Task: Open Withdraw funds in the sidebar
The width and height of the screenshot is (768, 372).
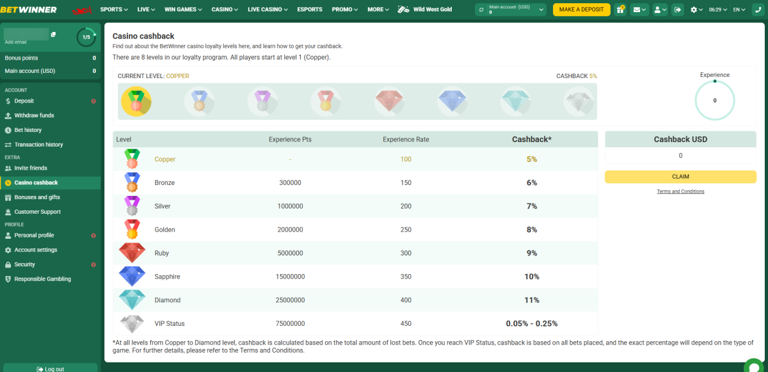Action: 51,115
